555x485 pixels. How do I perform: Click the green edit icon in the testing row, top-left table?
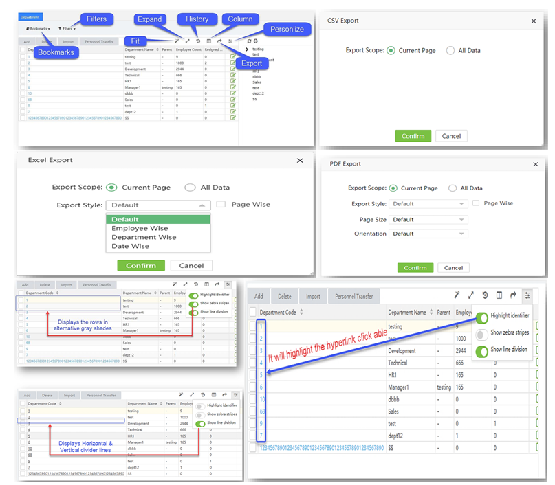point(233,49)
